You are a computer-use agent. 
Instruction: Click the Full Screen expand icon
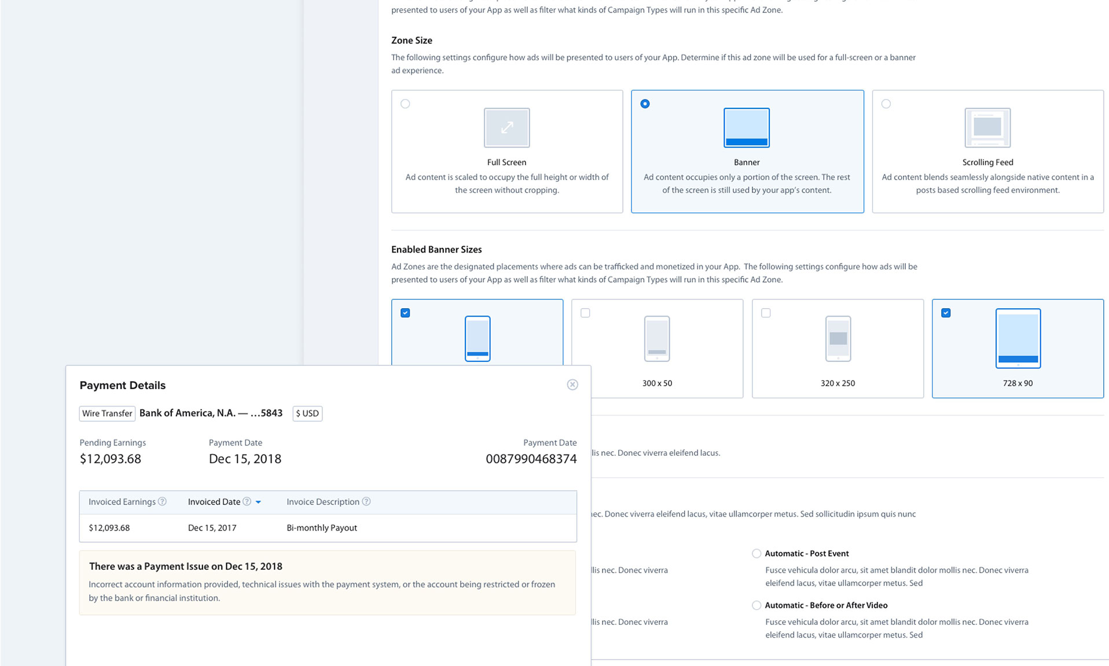point(506,127)
